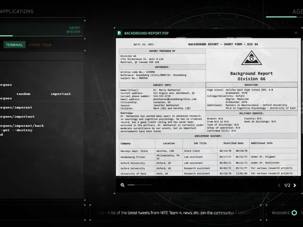Click the phone number 514-555-5729
303x227 pixels.
[x=162, y=96]
